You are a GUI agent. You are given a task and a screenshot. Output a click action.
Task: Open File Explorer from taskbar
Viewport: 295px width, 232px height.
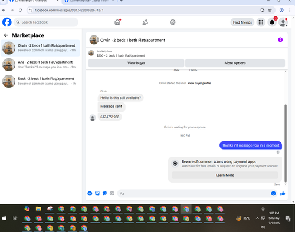point(38,209)
